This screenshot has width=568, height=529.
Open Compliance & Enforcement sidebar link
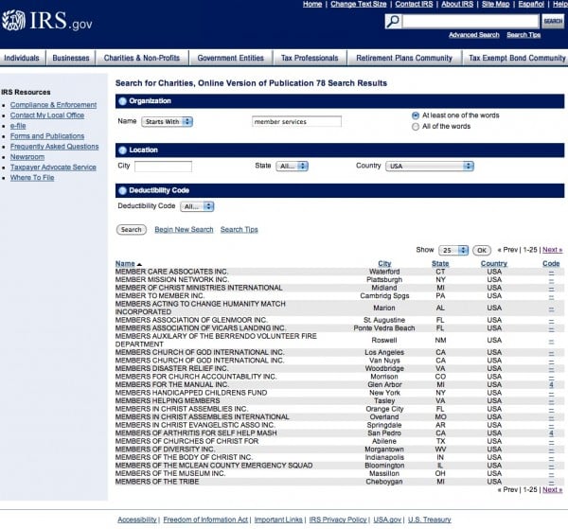(x=53, y=105)
